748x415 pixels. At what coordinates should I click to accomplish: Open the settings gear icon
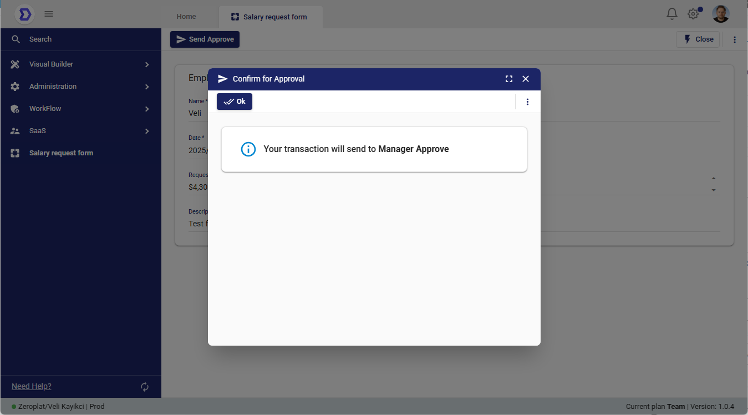[x=693, y=14]
